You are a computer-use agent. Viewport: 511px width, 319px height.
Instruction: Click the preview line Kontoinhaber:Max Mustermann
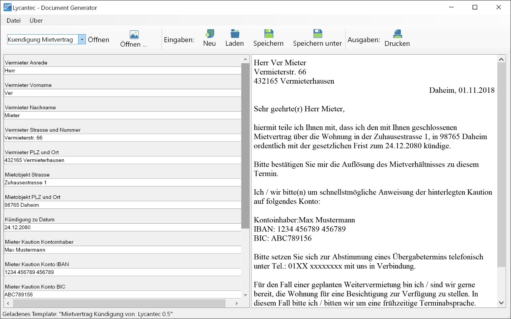coord(304,220)
